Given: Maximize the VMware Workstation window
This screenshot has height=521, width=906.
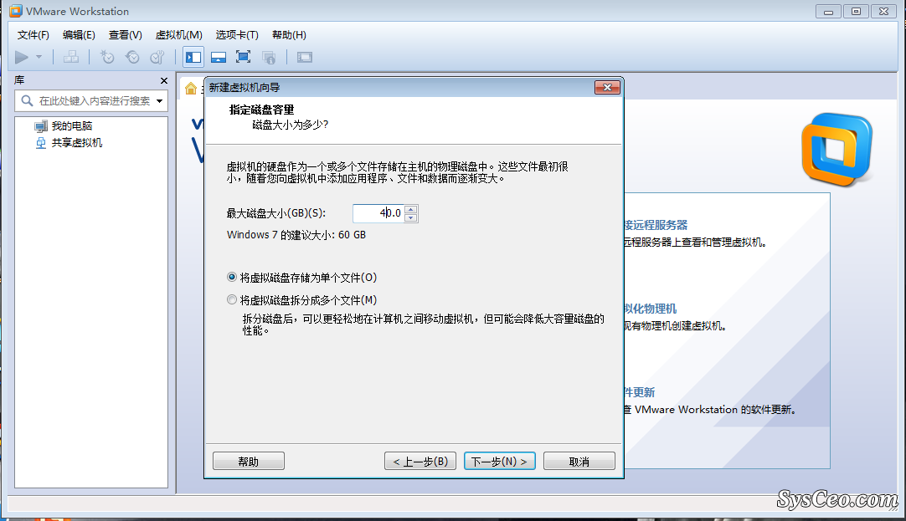Looking at the screenshot, I should [x=856, y=12].
